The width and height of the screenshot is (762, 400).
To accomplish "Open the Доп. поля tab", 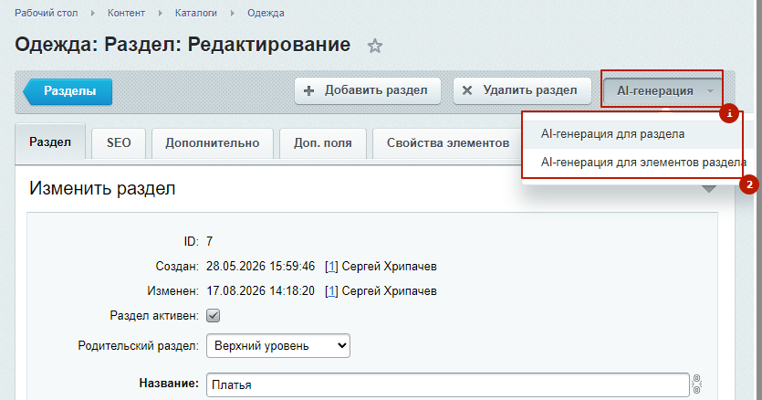I will point(323,143).
